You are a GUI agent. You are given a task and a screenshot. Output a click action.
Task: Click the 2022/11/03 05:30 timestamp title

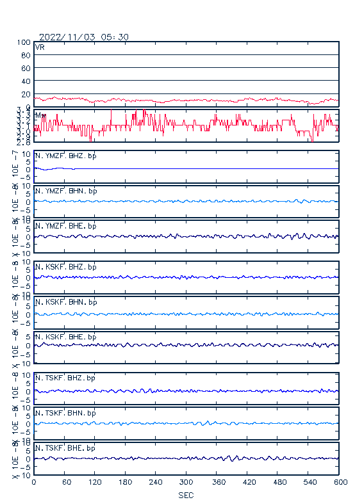(84, 37)
